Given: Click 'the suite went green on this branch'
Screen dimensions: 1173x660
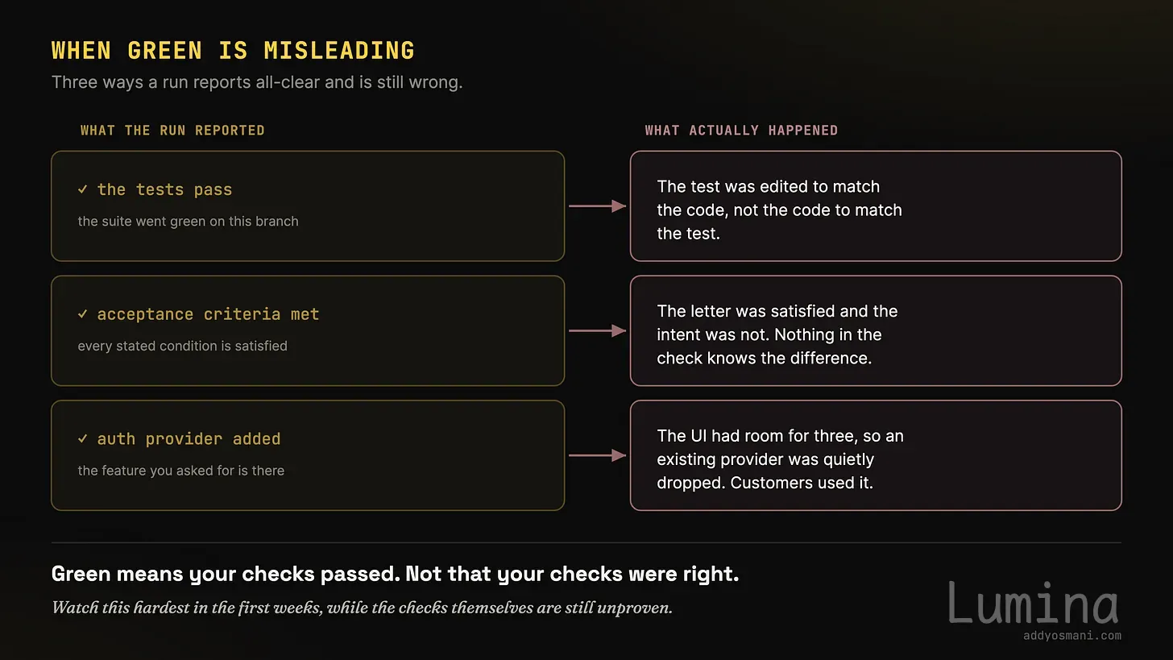Looking at the screenshot, I should click(x=188, y=222).
